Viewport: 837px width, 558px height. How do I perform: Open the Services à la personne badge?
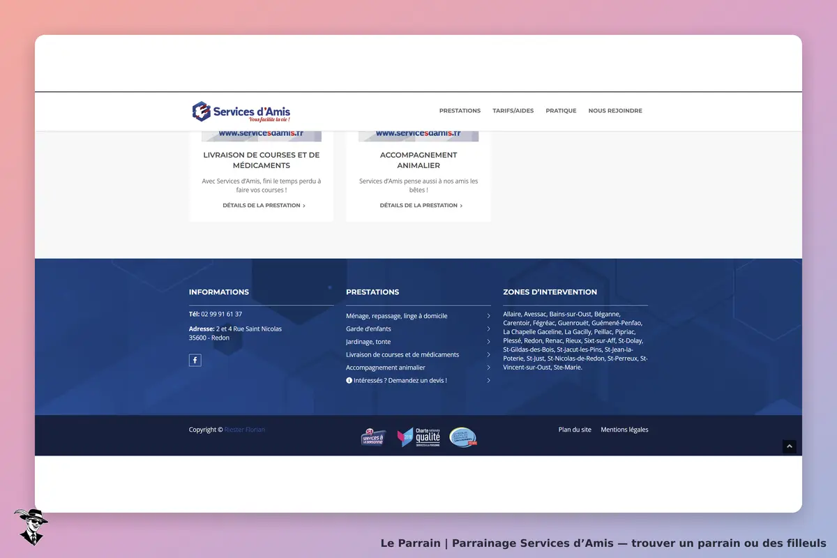point(373,437)
